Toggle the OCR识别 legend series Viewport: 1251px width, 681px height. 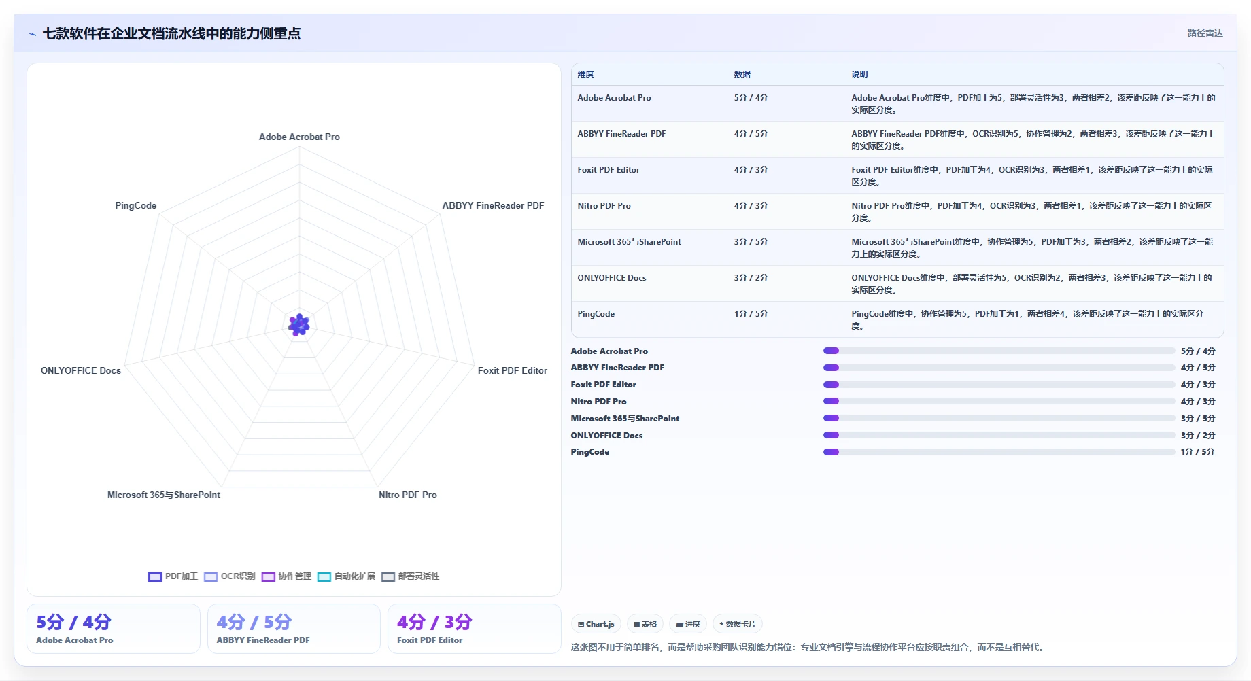230,576
